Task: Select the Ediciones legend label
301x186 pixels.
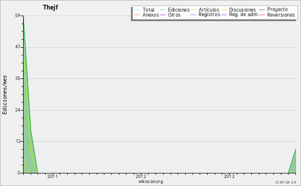Action: coord(179,10)
